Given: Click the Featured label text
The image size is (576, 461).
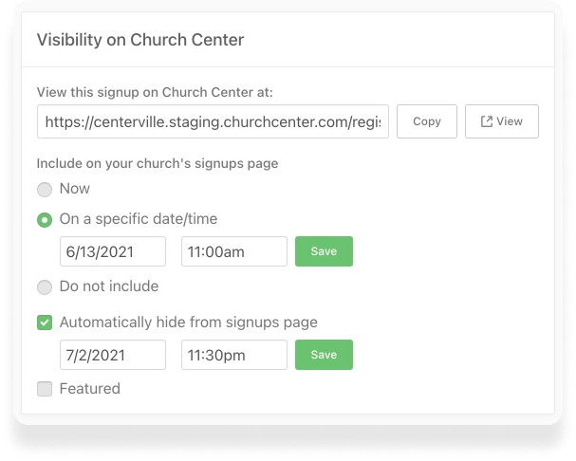Looking at the screenshot, I should click(90, 389).
